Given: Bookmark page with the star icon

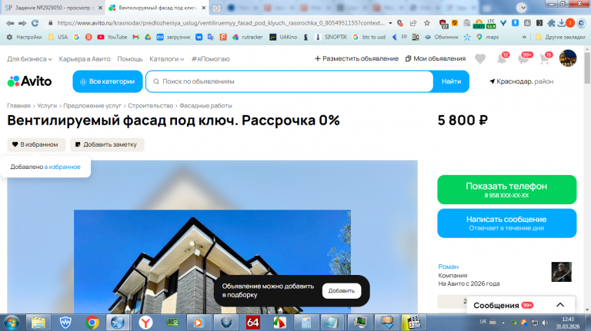Looking at the screenshot, I should point(426,23).
